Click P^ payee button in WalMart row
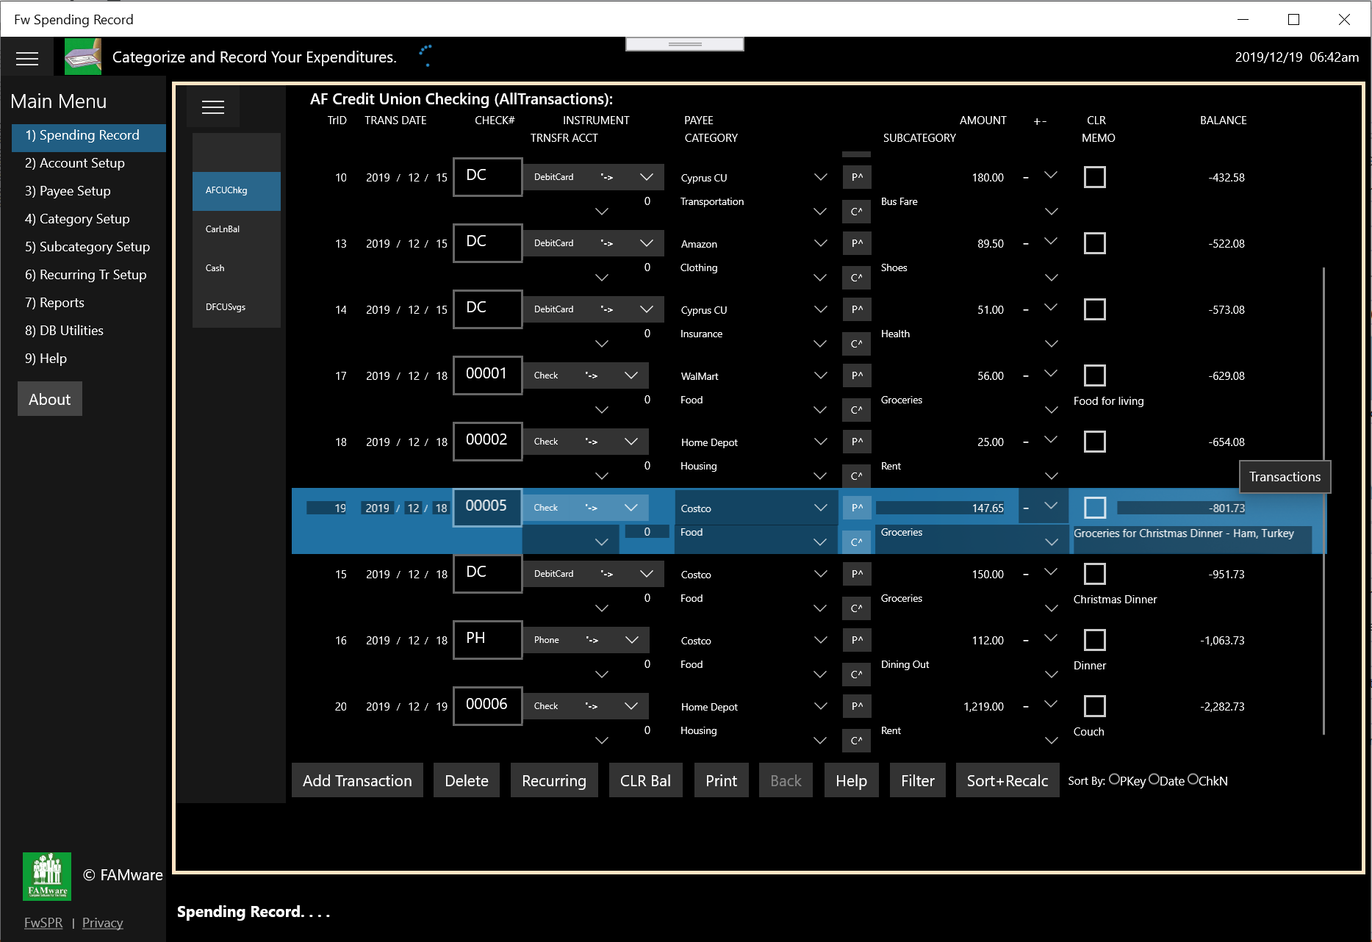1372x942 pixels. pos(856,375)
